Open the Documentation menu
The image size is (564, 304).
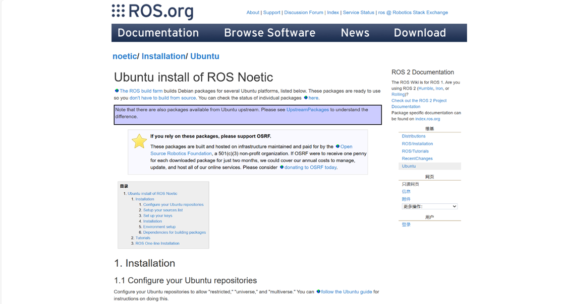158,33
